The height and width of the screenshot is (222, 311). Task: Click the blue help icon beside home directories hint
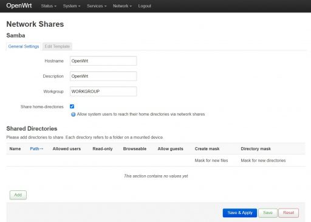coord(73,114)
